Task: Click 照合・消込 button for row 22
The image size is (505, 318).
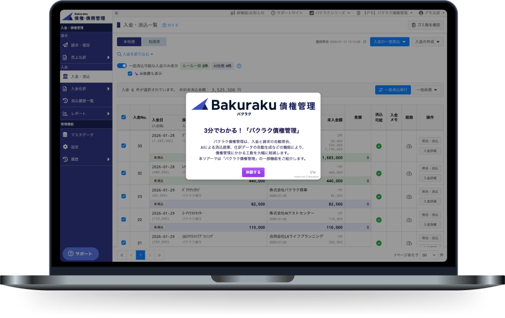Action: point(430,215)
